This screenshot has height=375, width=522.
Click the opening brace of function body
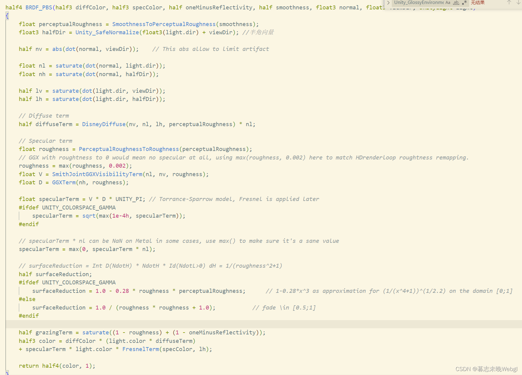tap(7, 16)
